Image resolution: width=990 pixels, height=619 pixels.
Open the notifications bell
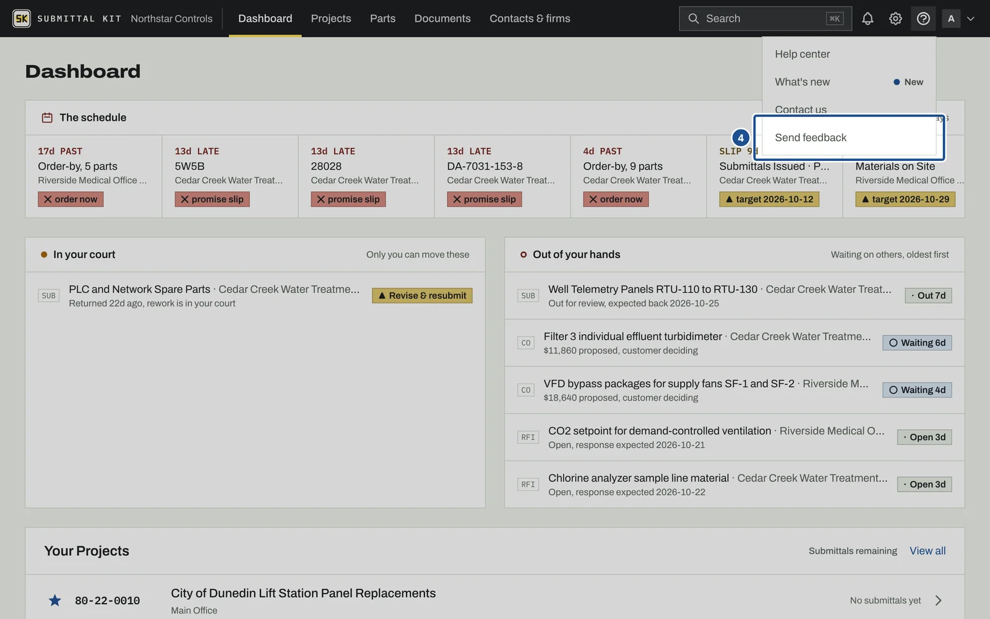coord(867,19)
